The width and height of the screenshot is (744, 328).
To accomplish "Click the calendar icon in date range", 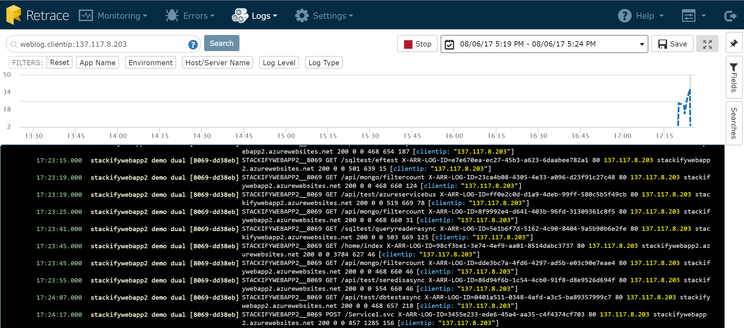I will 449,44.
